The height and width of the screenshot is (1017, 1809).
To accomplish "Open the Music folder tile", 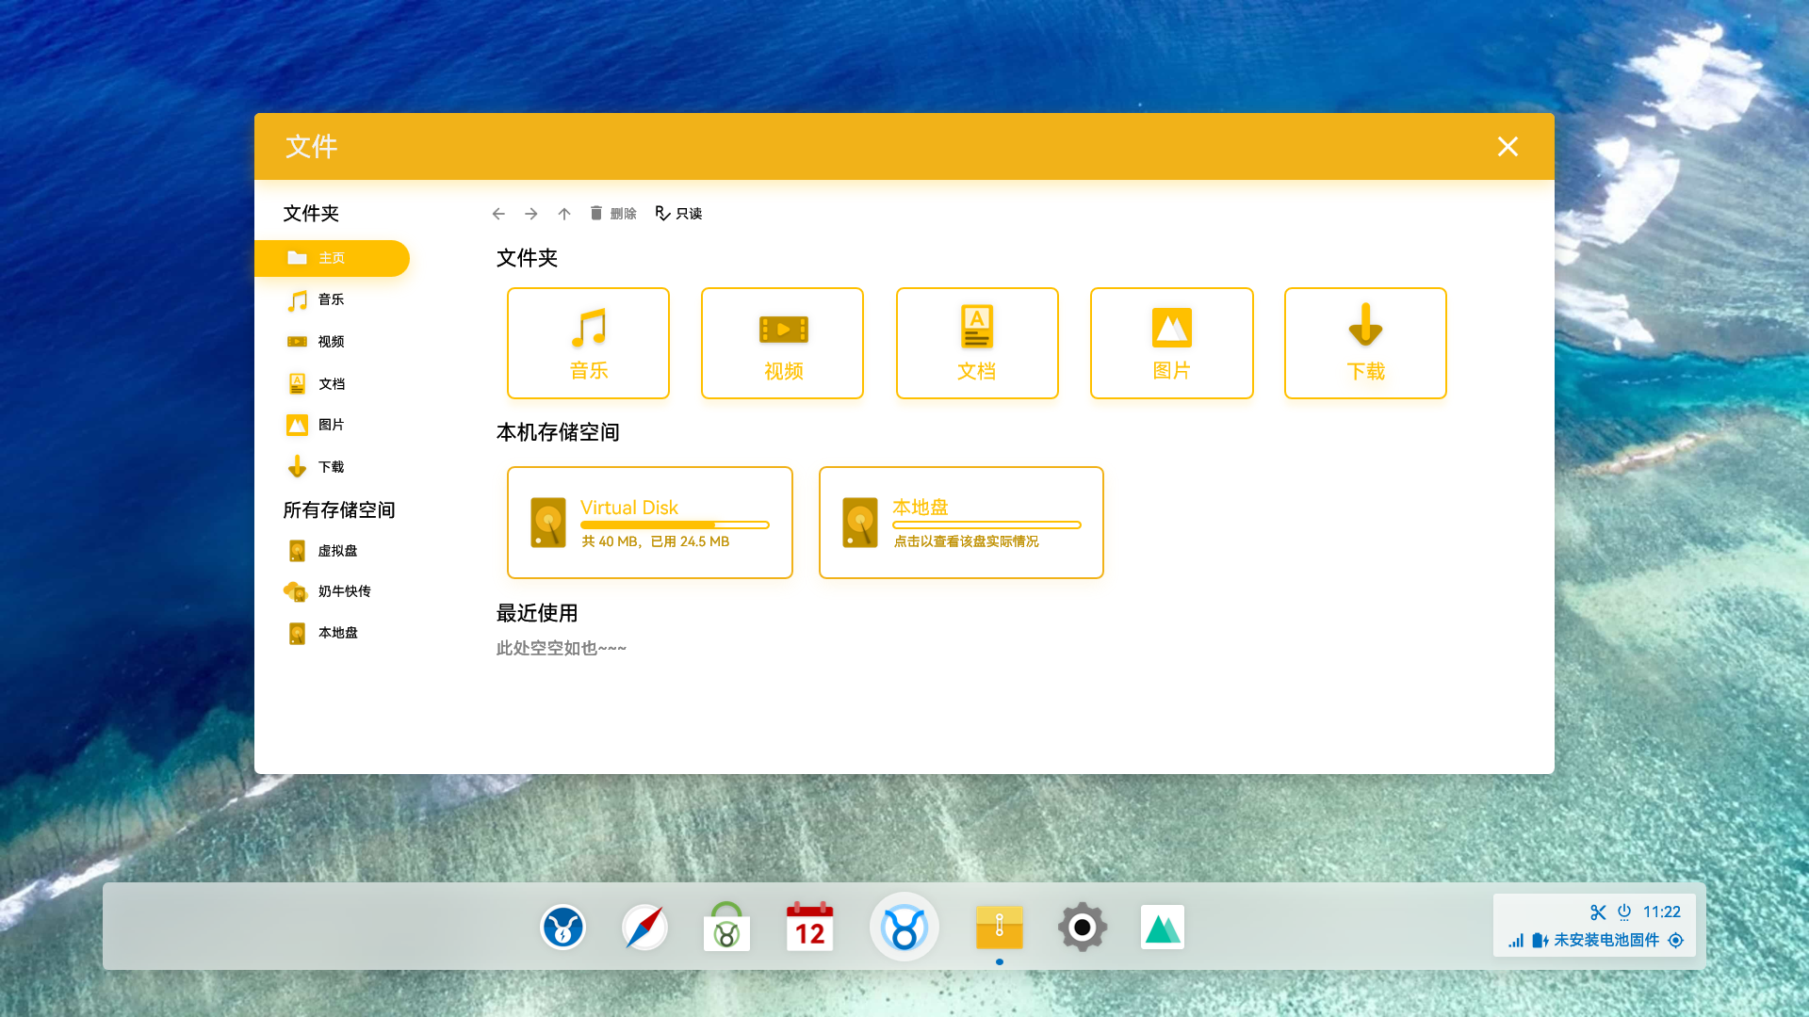I will click(588, 343).
